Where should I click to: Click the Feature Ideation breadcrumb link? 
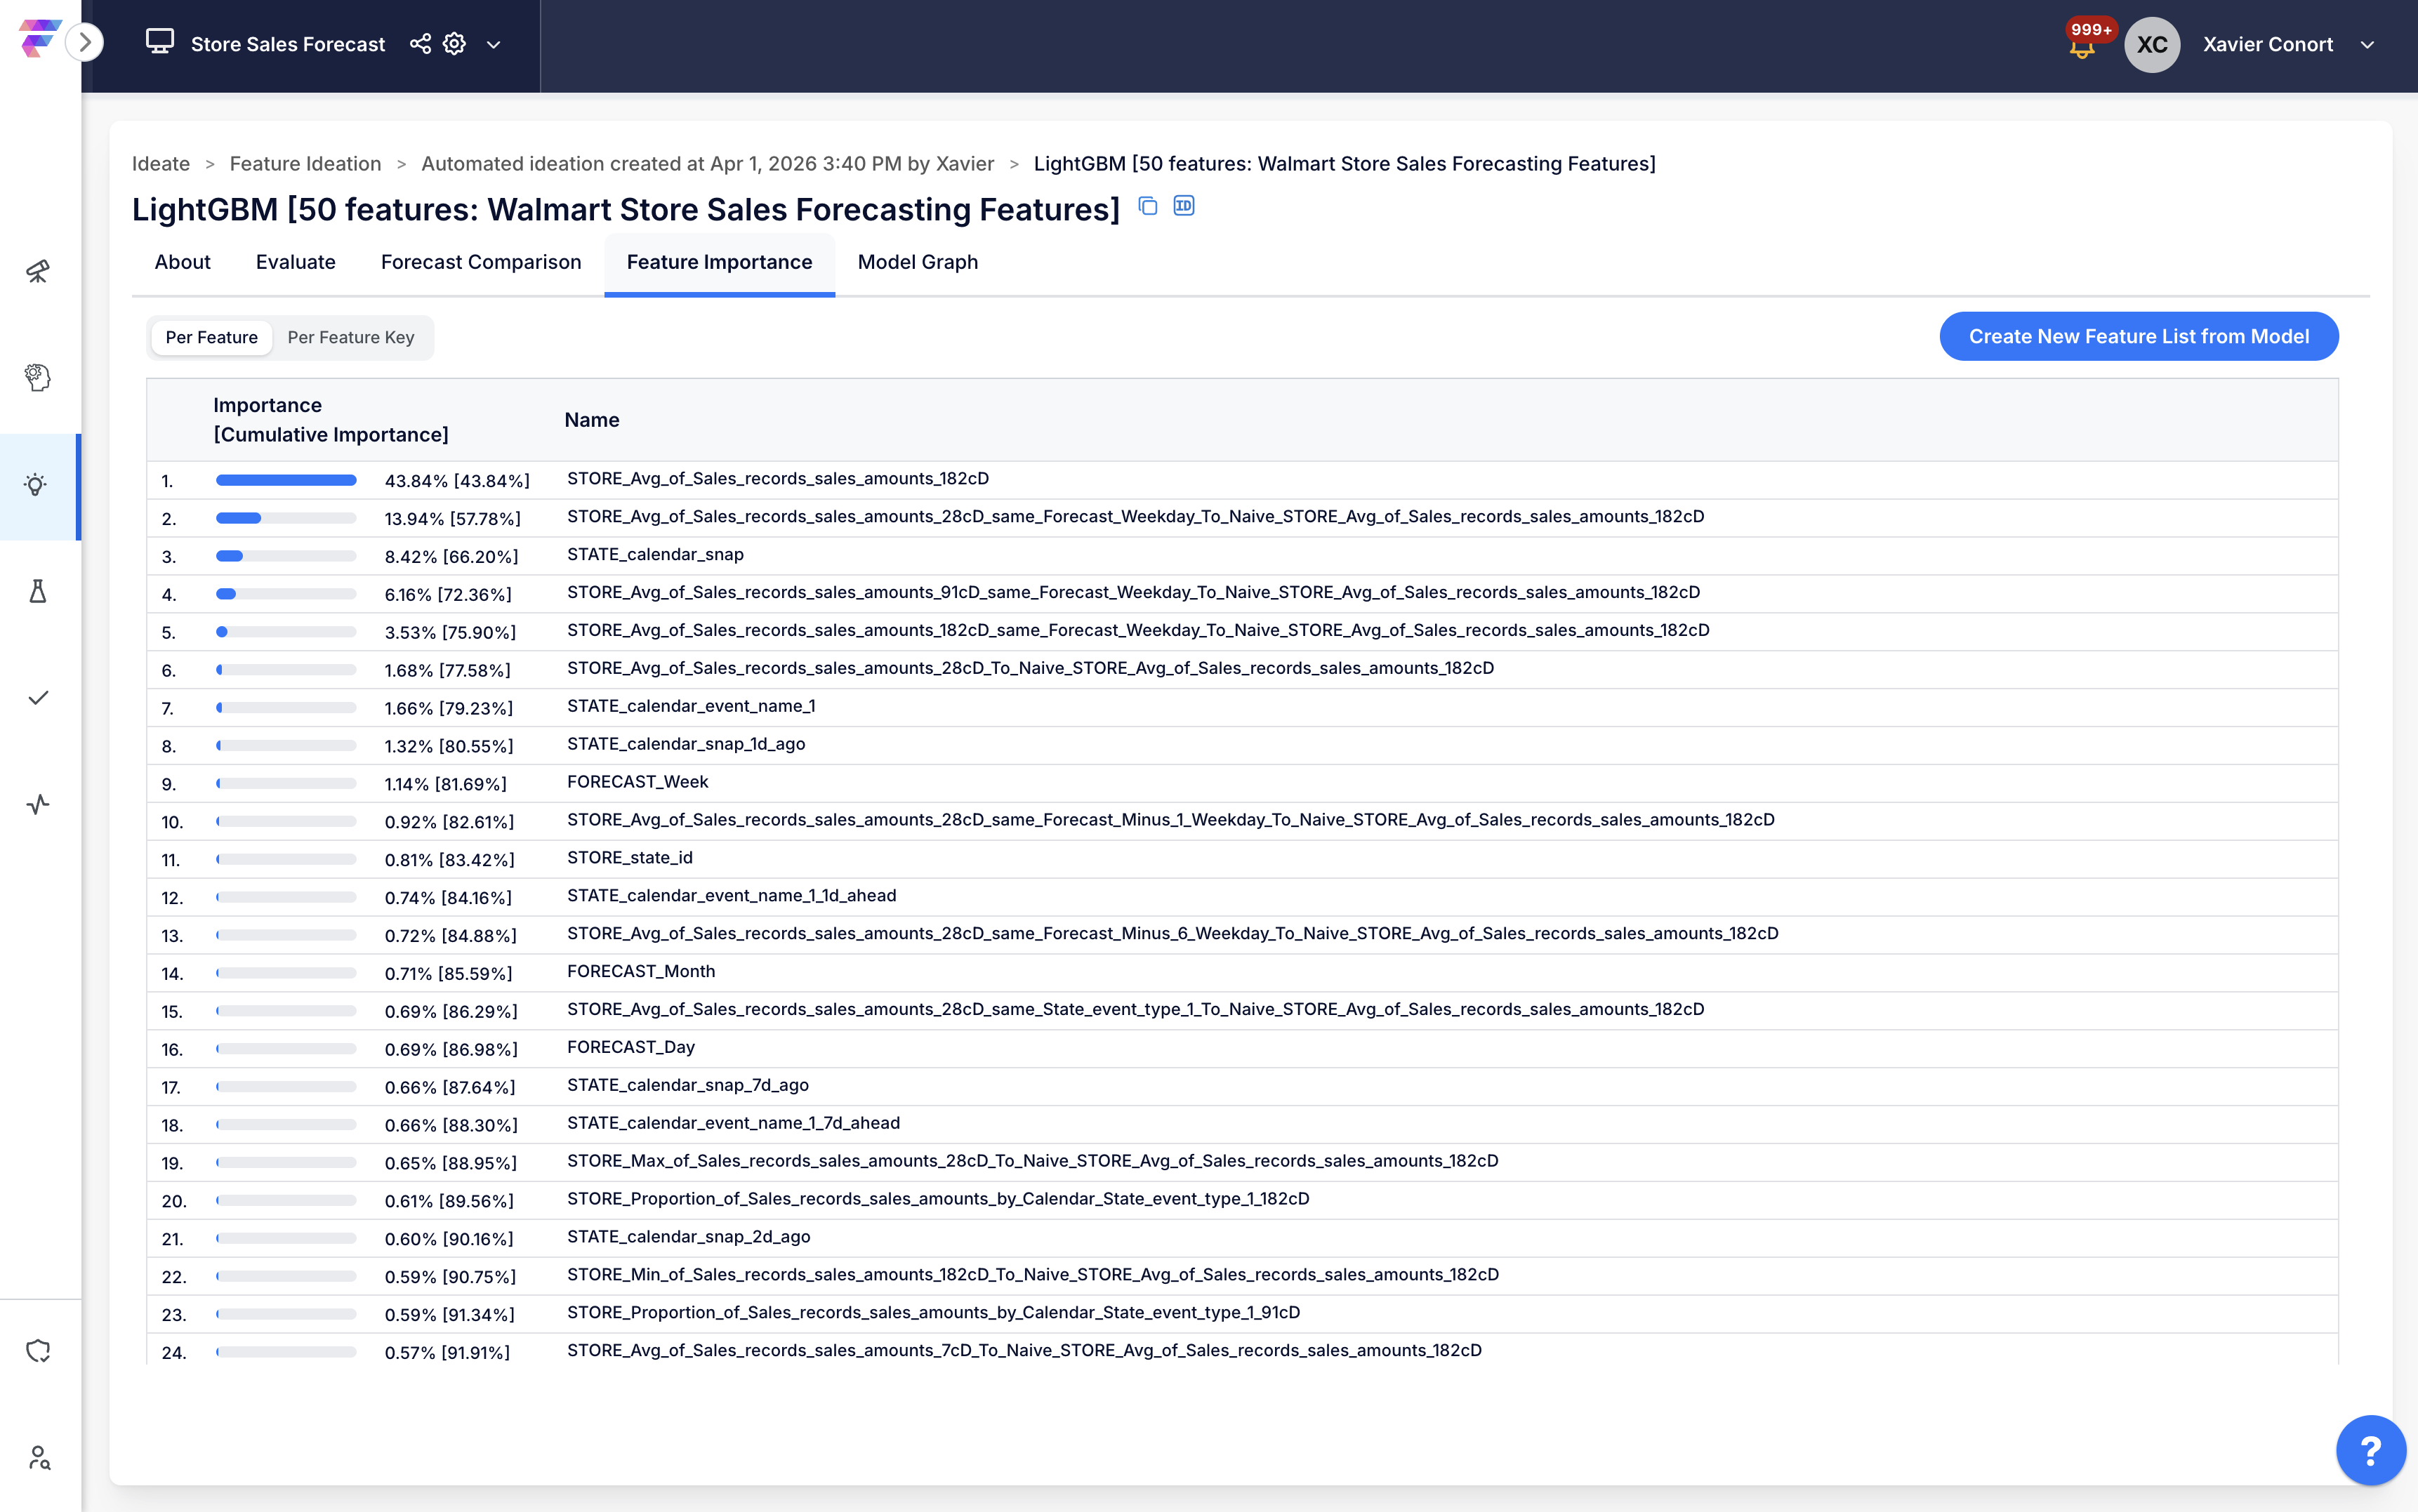305,163
